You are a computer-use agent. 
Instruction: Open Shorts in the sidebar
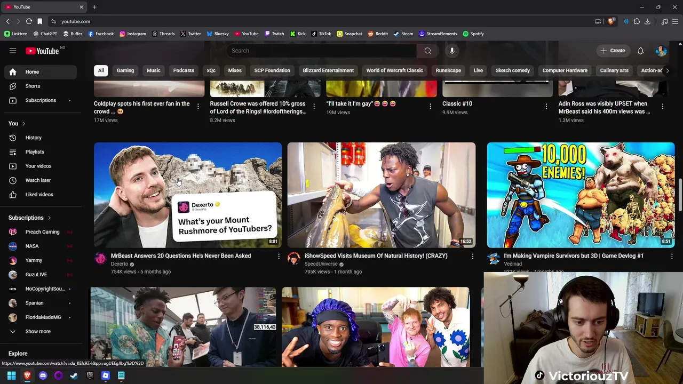[x=42, y=86]
